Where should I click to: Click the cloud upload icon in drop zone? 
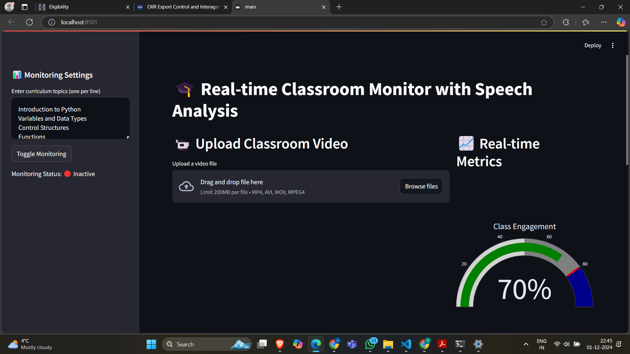pos(186,187)
